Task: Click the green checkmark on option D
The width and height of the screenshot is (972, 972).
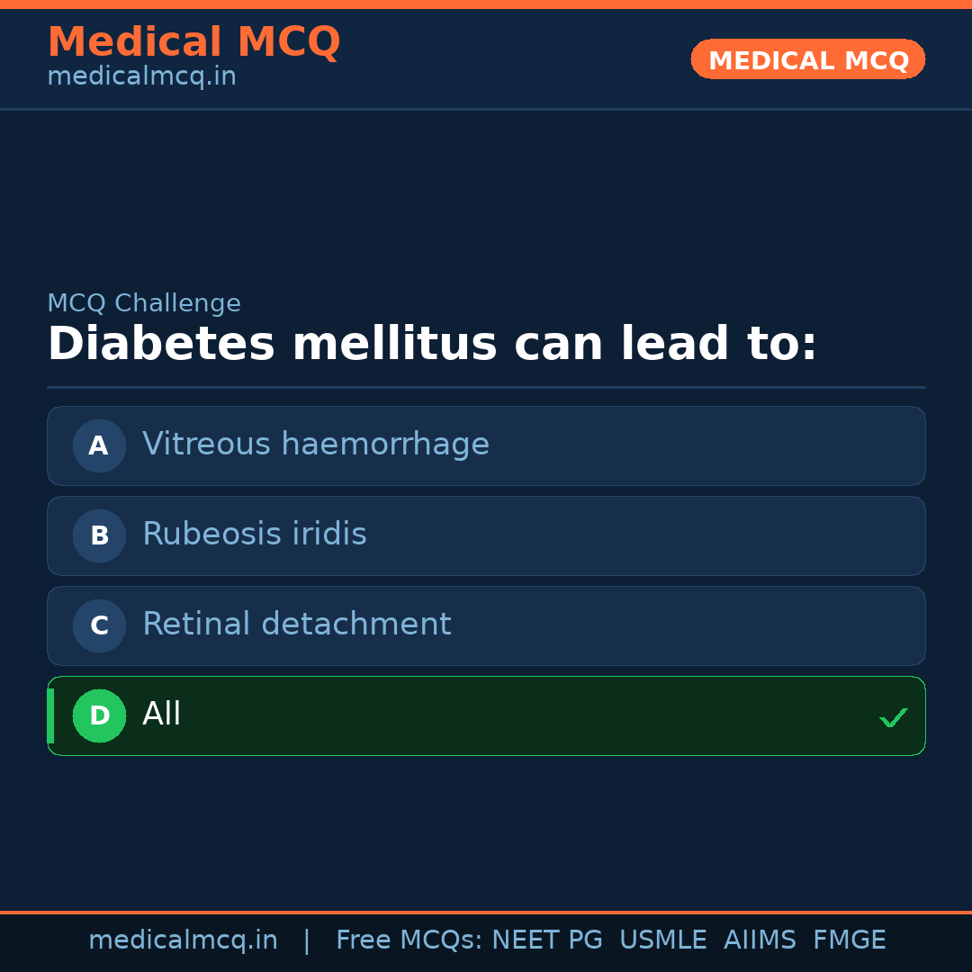Action: tap(893, 717)
